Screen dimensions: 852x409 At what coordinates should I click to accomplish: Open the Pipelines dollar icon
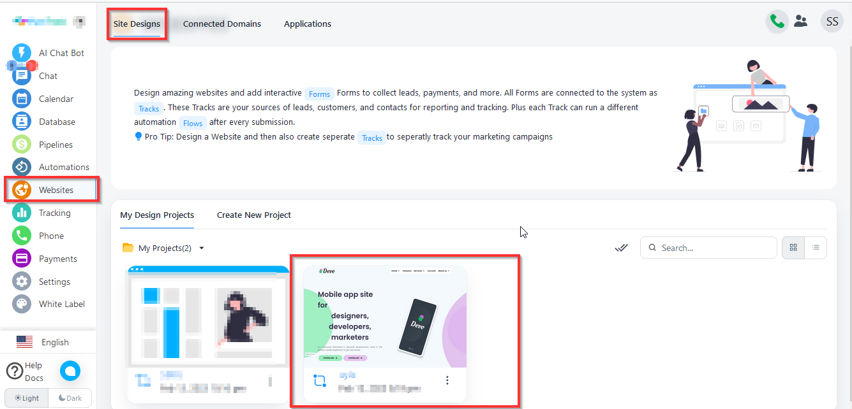pos(22,145)
